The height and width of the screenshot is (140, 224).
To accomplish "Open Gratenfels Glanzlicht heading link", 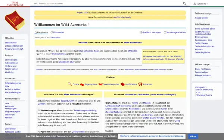I will pyautogui.click(x=143, y=94).
